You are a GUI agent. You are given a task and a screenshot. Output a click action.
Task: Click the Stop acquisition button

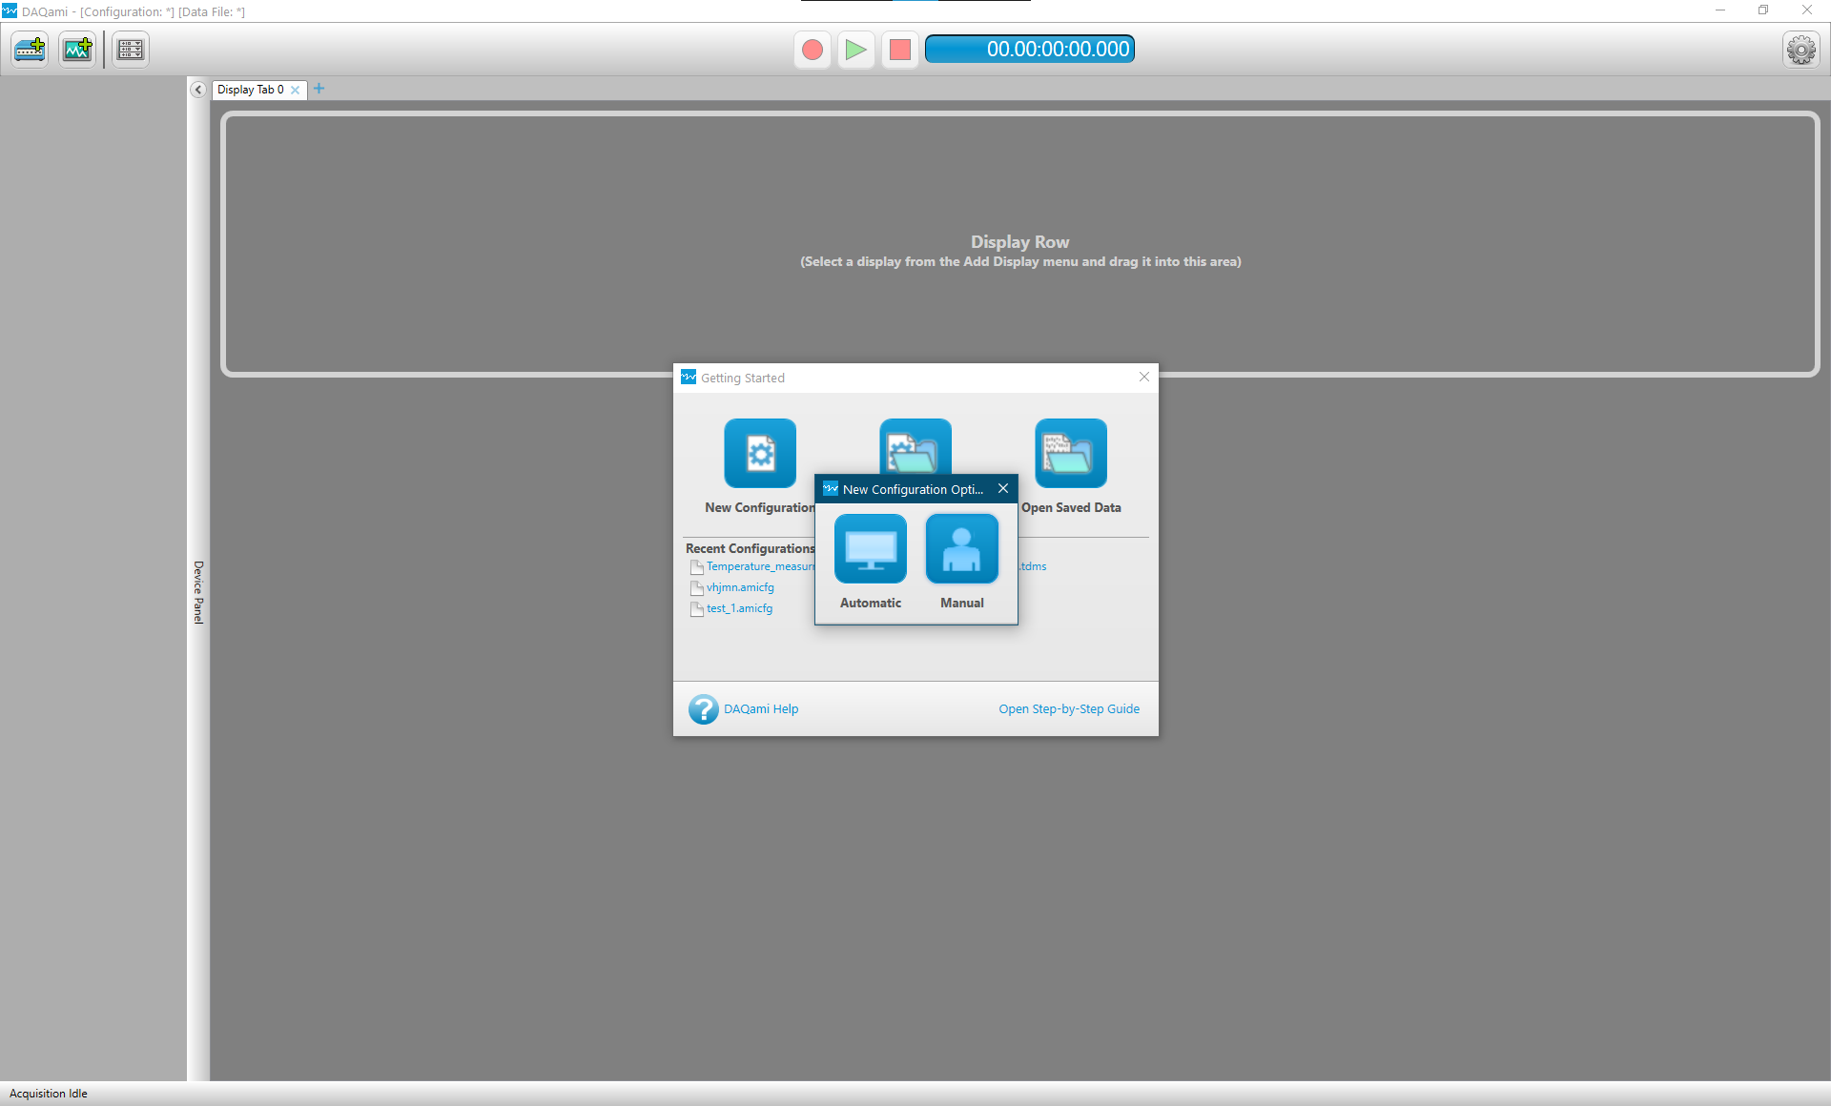900,50
